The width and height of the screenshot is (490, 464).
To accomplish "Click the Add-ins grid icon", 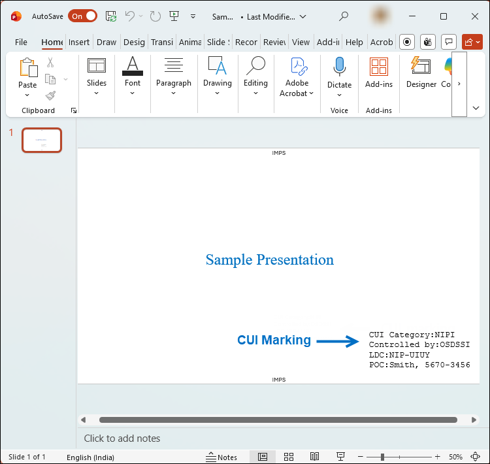I will [379, 67].
